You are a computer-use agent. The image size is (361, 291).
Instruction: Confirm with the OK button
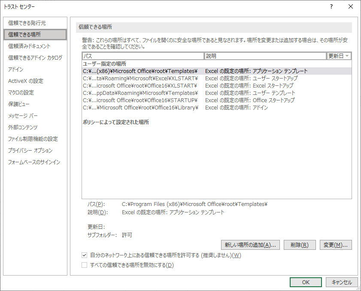click(x=306, y=282)
